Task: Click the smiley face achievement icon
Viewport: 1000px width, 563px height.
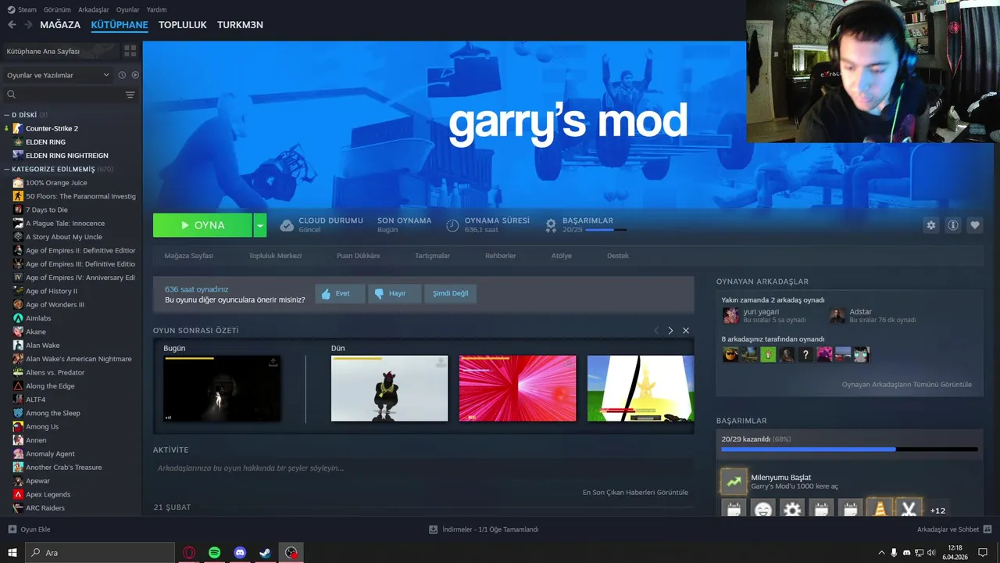Action: tap(763, 509)
